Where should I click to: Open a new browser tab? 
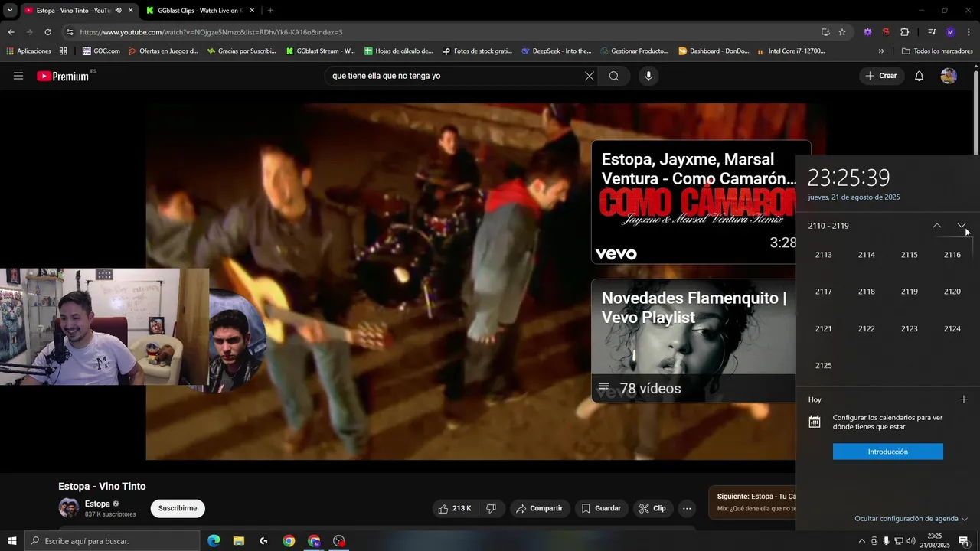[x=270, y=11]
